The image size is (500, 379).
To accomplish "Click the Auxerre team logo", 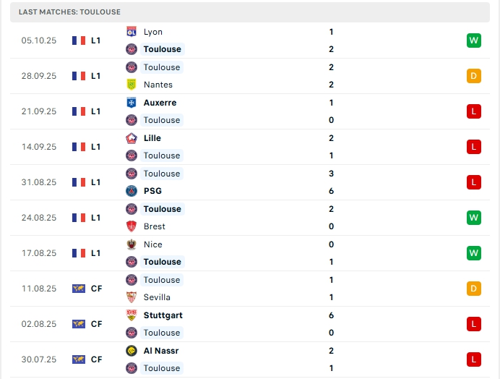I will [132, 103].
